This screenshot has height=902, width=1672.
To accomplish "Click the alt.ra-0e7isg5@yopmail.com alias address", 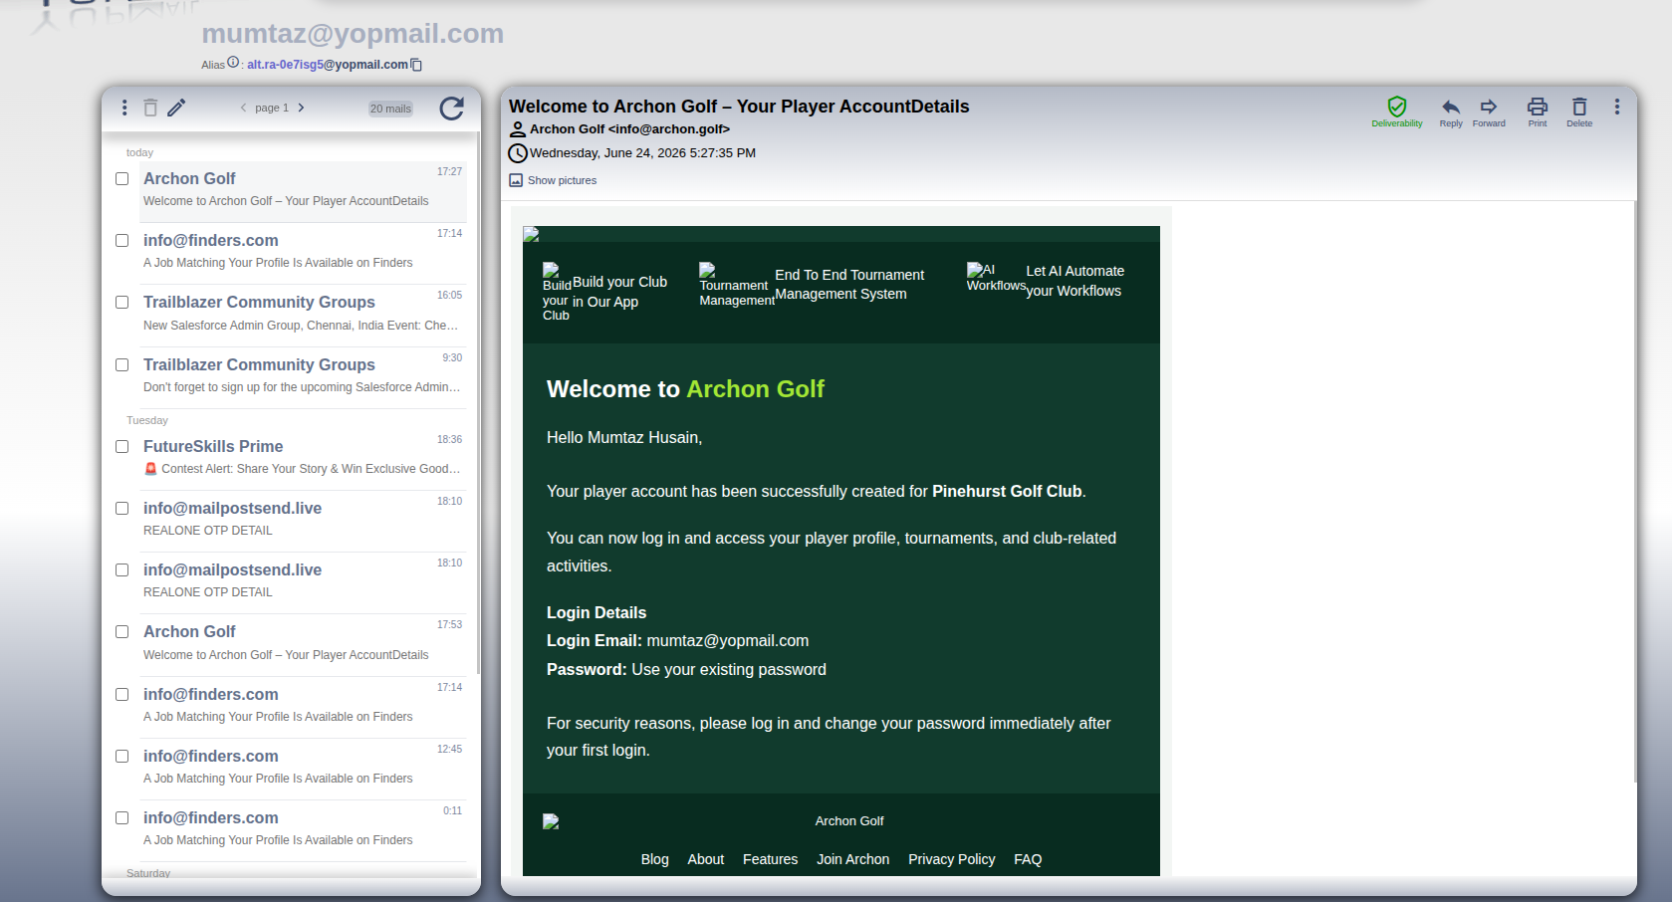I will [328, 65].
